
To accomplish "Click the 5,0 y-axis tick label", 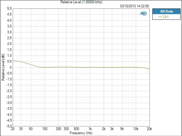I will (9, 9).
